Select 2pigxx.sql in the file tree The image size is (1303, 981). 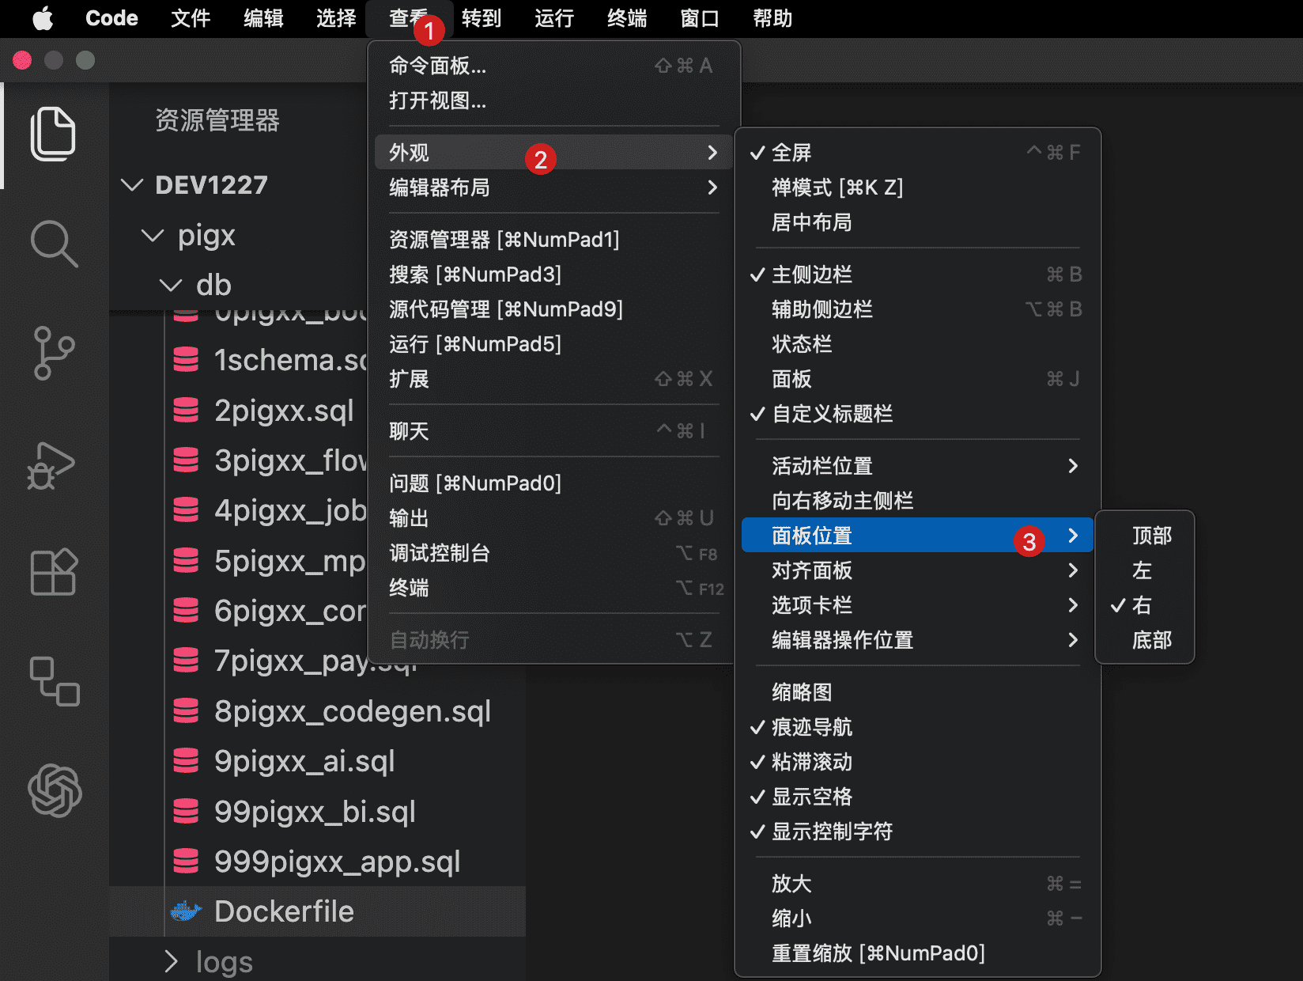(x=282, y=411)
